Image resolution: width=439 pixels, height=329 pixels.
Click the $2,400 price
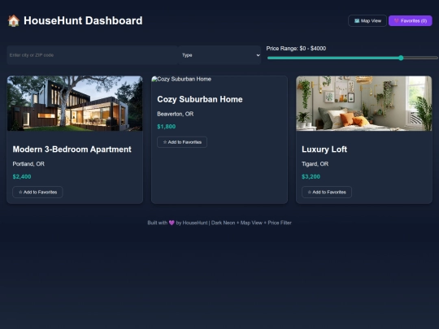coord(22,176)
